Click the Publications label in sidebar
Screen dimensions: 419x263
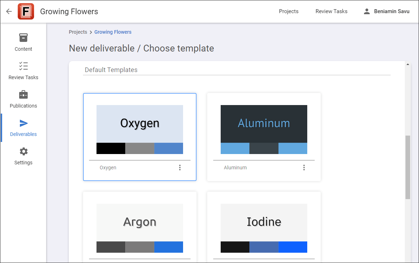click(23, 106)
